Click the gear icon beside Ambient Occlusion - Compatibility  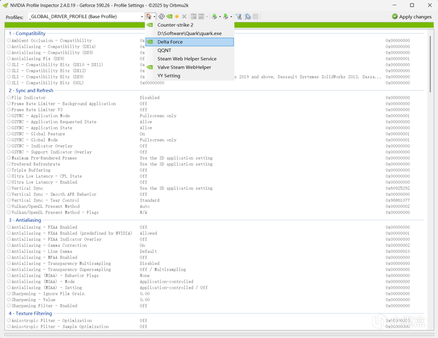(x=9, y=41)
